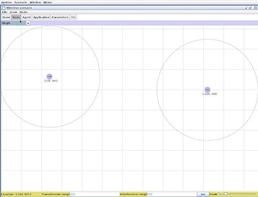This screenshot has height=197, width=258.
Task: Click the Zoom label
Action: point(213,194)
